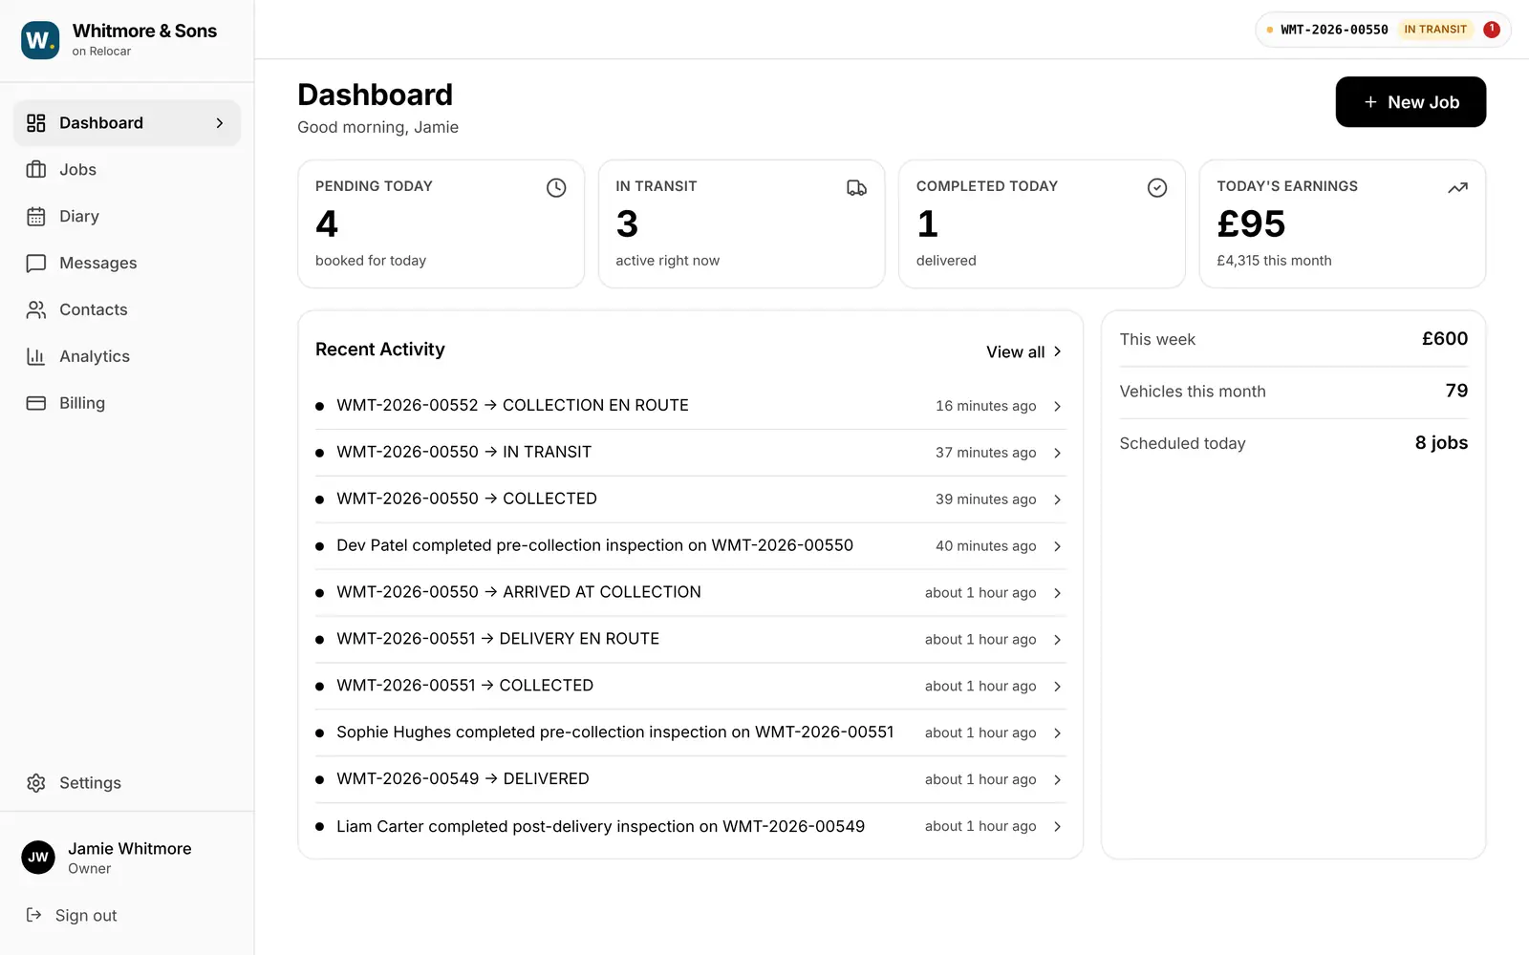Click the Analytics bar chart icon

pos(36,356)
